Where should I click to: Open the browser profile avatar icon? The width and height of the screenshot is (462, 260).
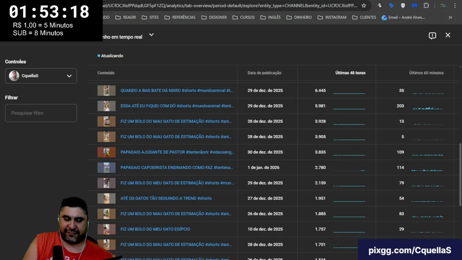(443, 5)
